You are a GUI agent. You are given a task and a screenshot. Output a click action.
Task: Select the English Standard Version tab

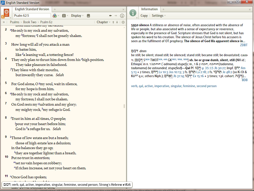pos(32,9)
